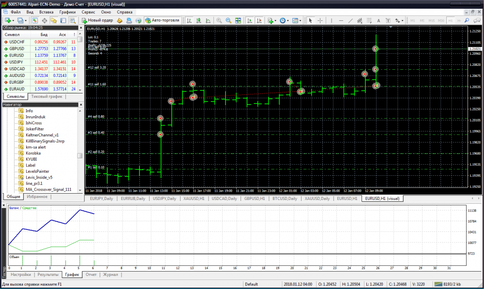The width and height of the screenshot is (484, 289).
Task: Select the horizontal line tool
Action: click(x=341, y=21)
